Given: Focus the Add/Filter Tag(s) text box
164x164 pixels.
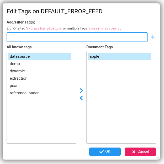Looking at the screenshot, I should pyautogui.click(x=77, y=37).
